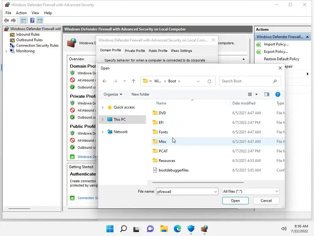Sort by the Name column header
This screenshot has height=236, width=314.
pyautogui.click(x=161, y=103)
